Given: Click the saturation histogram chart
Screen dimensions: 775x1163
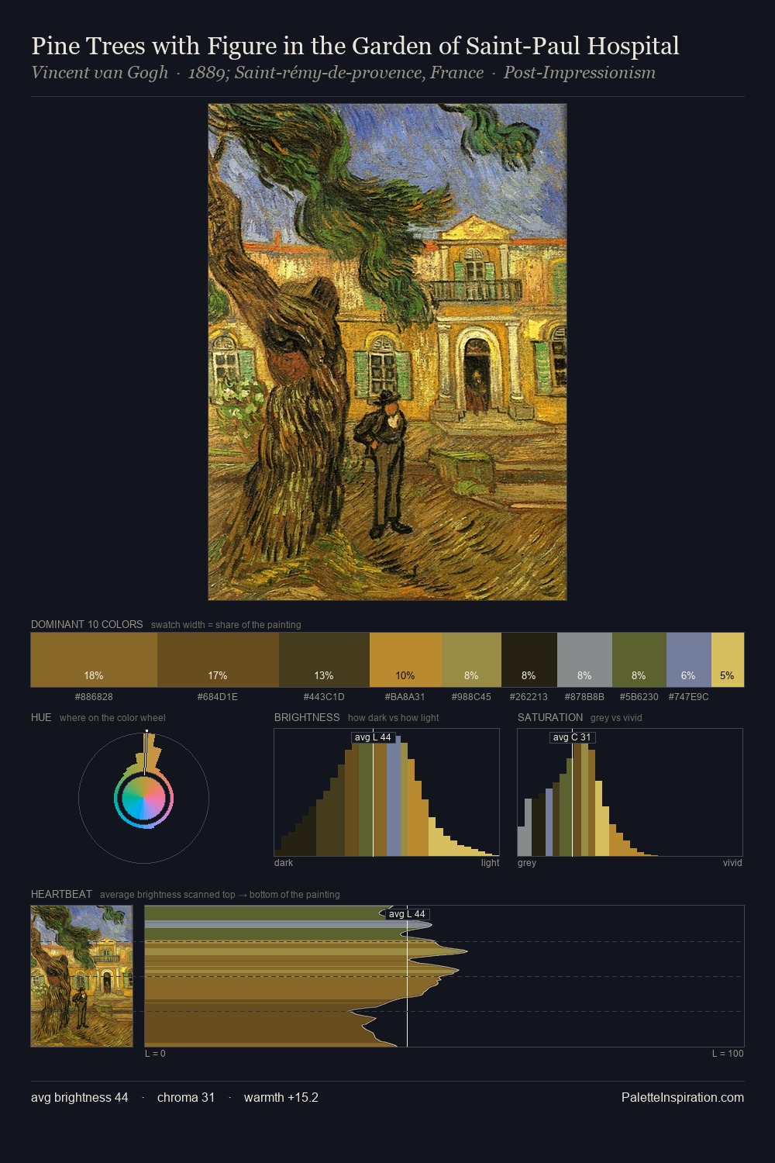Looking at the screenshot, I should pyautogui.click(x=630, y=792).
